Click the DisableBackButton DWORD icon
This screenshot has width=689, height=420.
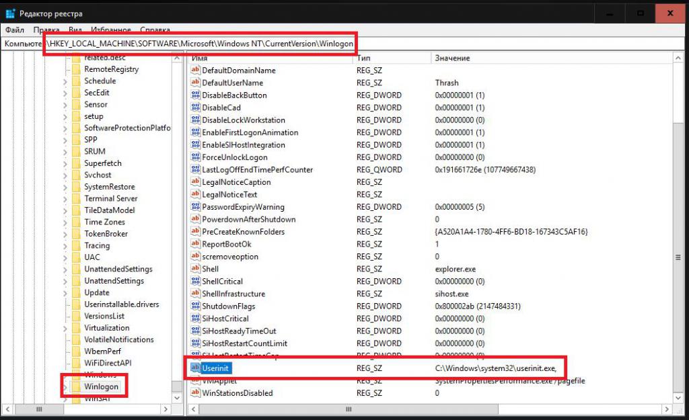[196, 95]
